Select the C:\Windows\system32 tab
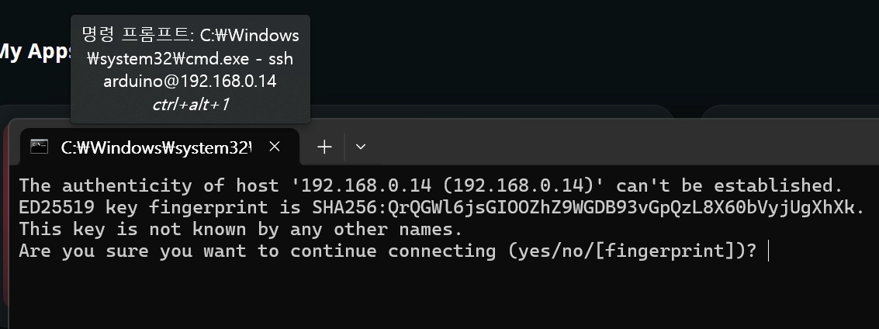This screenshot has height=329, width=879. [x=155, y=147]
